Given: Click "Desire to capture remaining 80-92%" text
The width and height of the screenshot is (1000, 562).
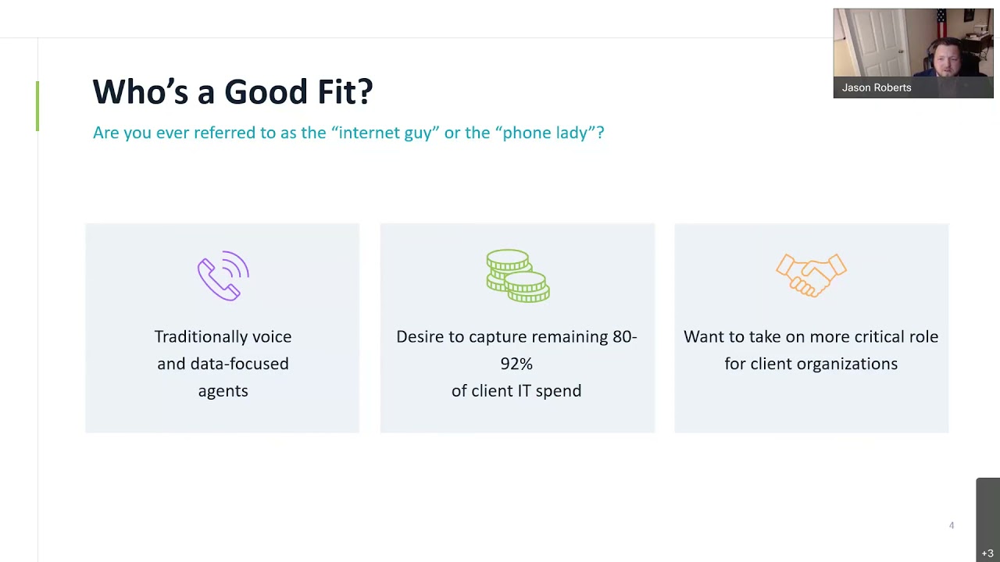Looking at the screenshot, I should pos(516,337).
